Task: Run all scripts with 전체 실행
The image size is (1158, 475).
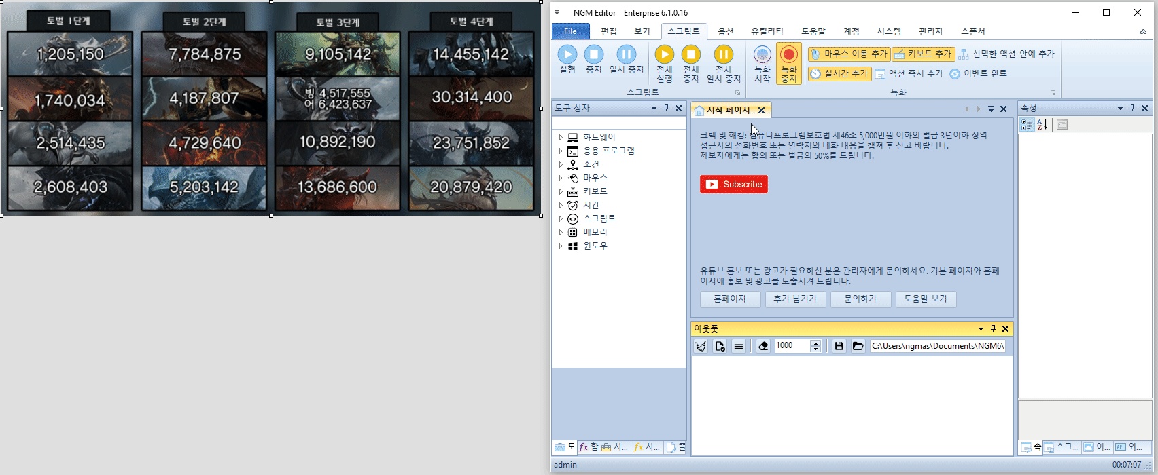Action: pyautogui.click(x=664, y=63)
